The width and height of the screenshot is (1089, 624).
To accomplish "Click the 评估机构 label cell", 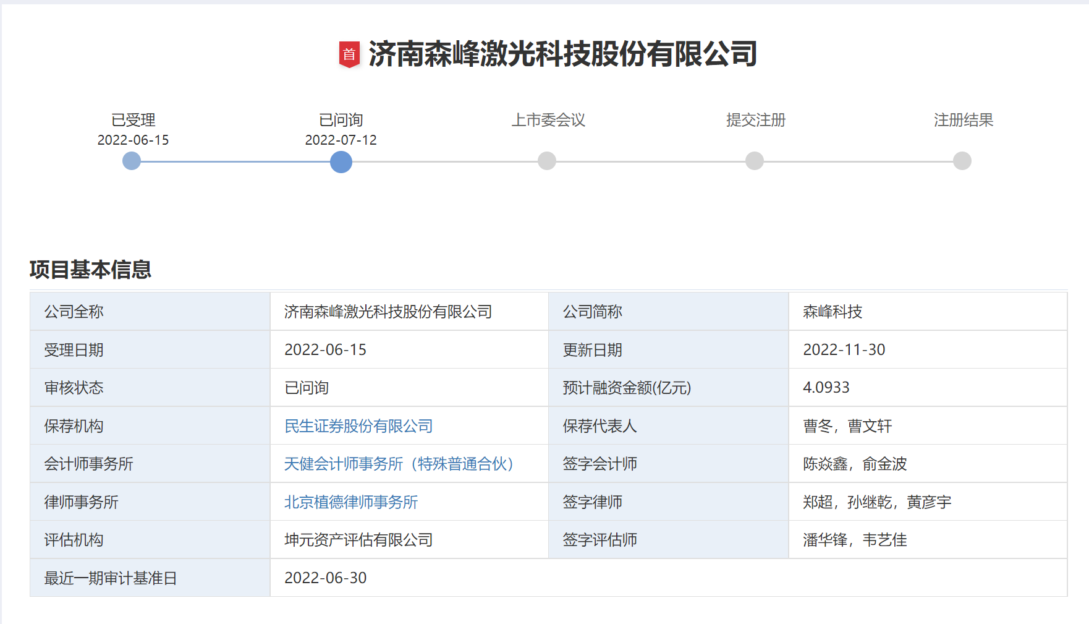I will (150, 540).
